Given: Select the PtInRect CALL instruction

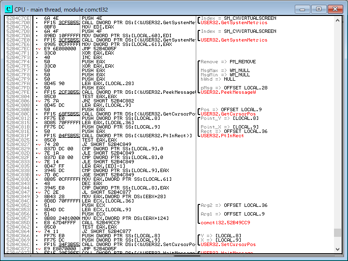Looking at the screenshot, I should tap(137, 136).
